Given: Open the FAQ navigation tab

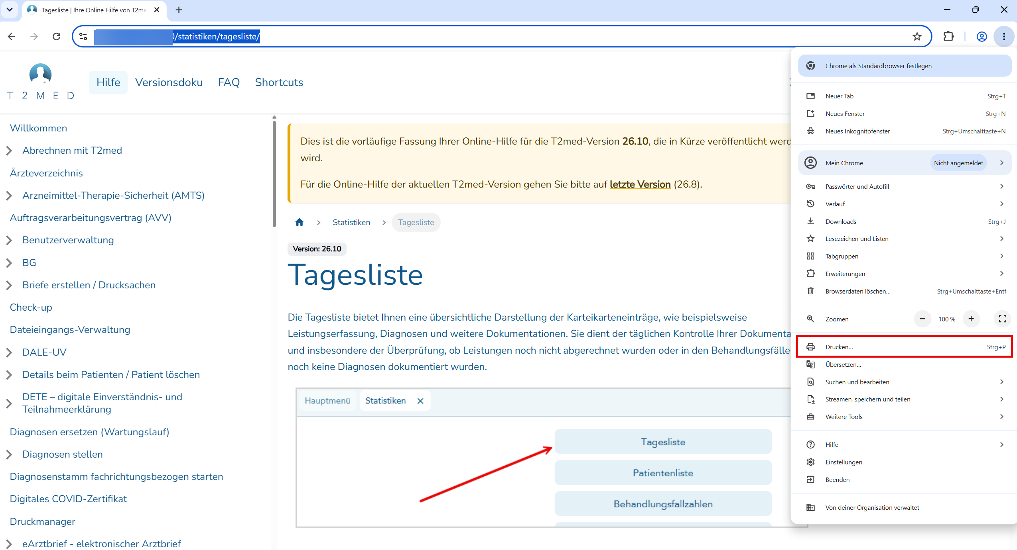Looking at the screenshot, I should [229, 82].
